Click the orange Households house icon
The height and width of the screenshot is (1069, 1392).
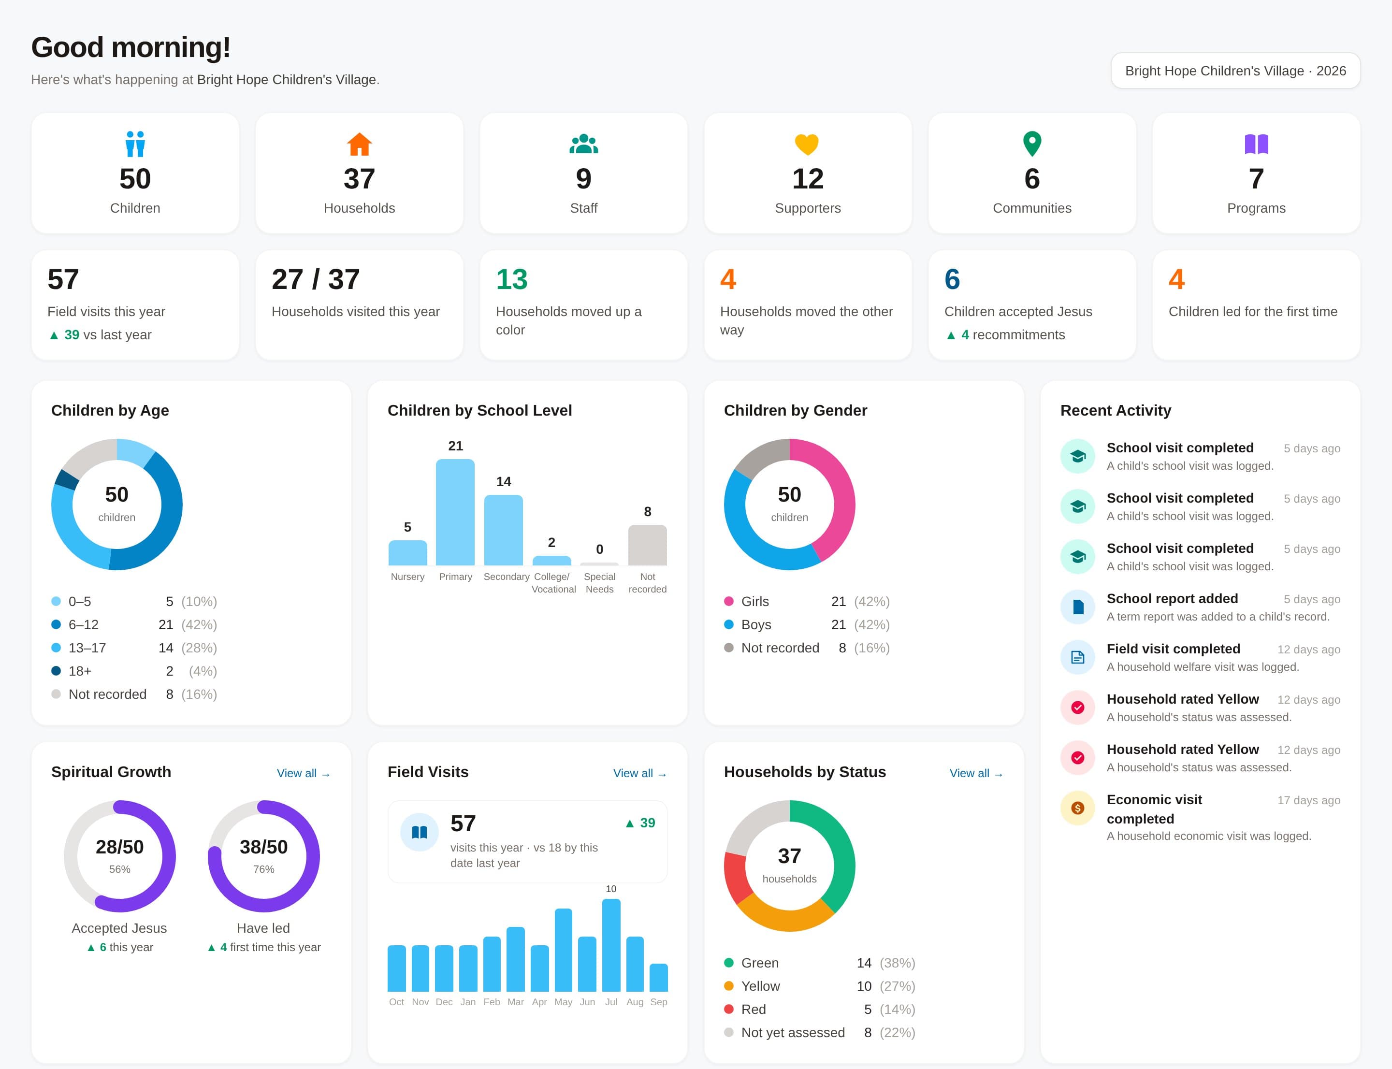click(x=359, y=144)
